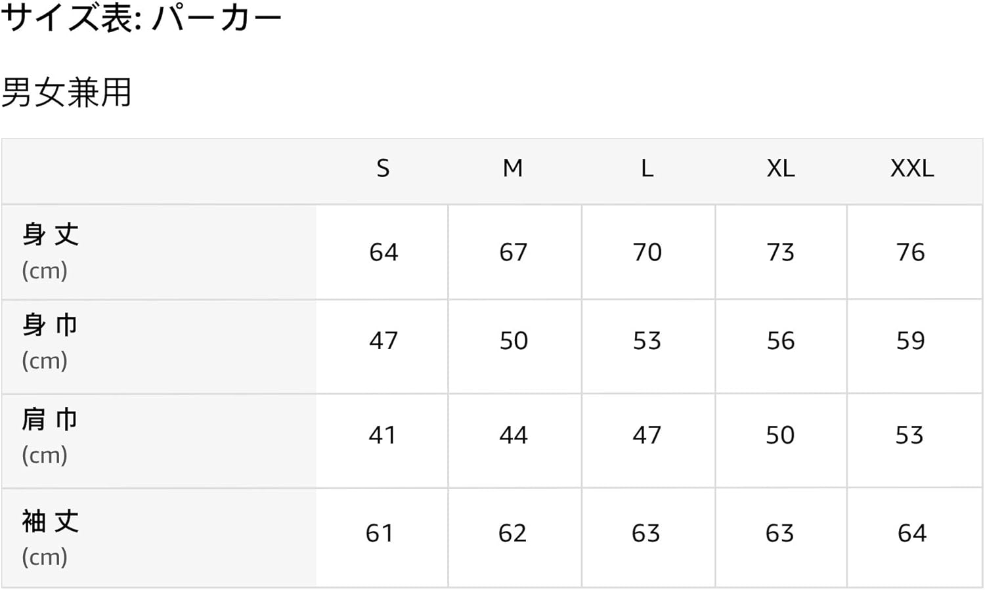Screen dimensions: 985x590
Task: Click 袖丈 value 64 for XXL
Action: tap(911, 533)
